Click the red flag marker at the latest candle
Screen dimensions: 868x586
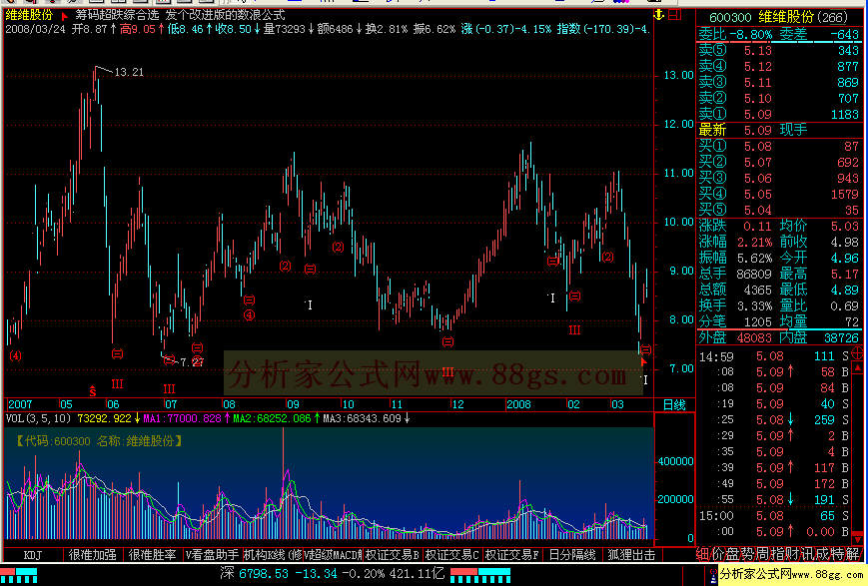click(x=643, y=361)
